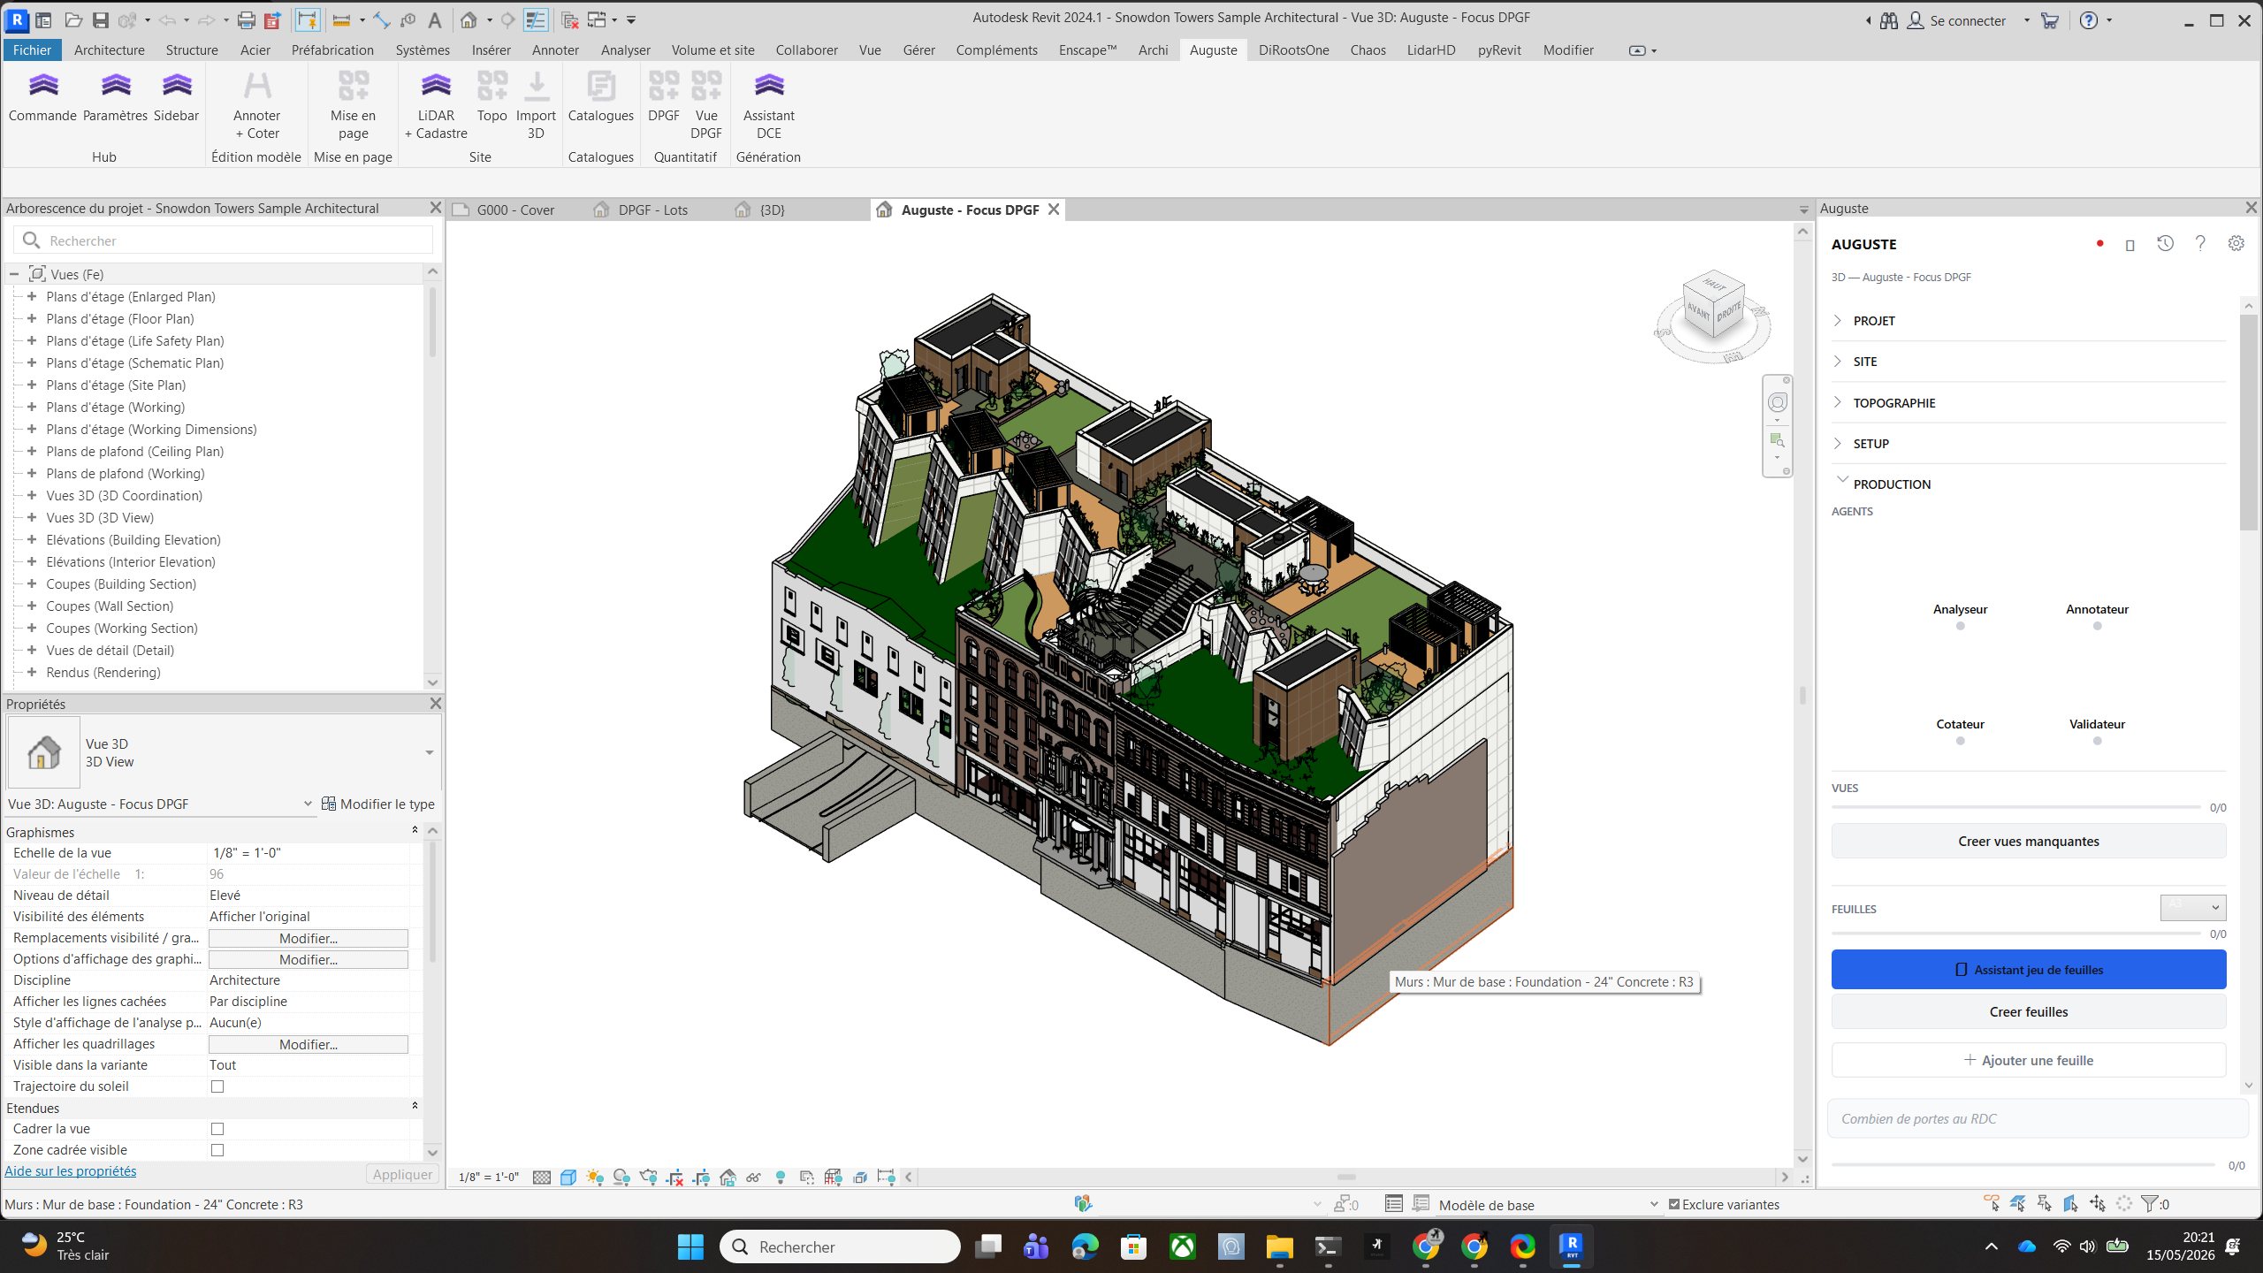Click Assistant jeu de feuilles button
Screen dimensions: 2263x1273
tap(2029, 970)
